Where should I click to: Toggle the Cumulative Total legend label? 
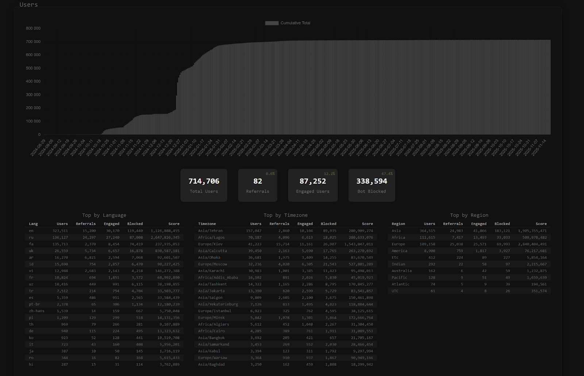click(x=295, y=23)
